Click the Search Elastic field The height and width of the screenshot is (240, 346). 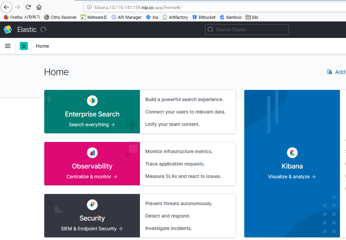click(x=247, y=30)
